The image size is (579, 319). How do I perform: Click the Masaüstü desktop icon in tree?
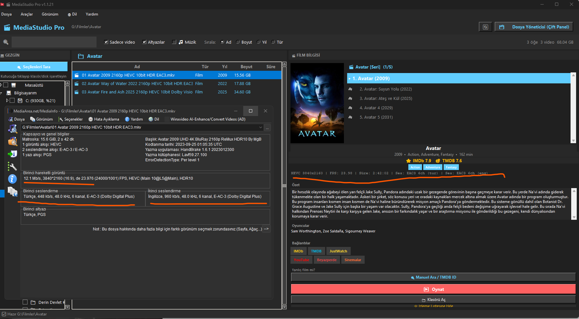(14, 85)
